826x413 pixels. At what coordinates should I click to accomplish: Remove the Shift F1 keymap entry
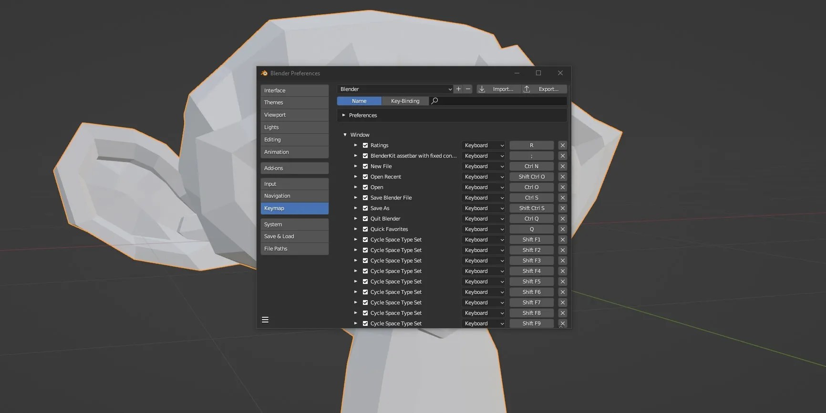click(562, 240)
